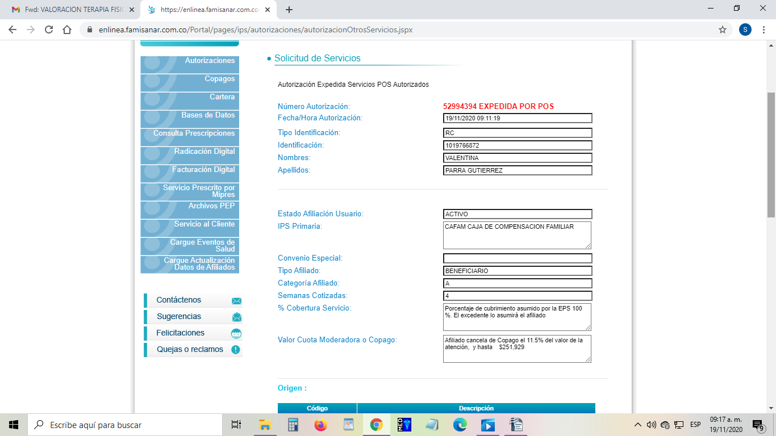The image size is (776, 436).
Task: Open a new browser tab
Action: (x=289, y=10)
